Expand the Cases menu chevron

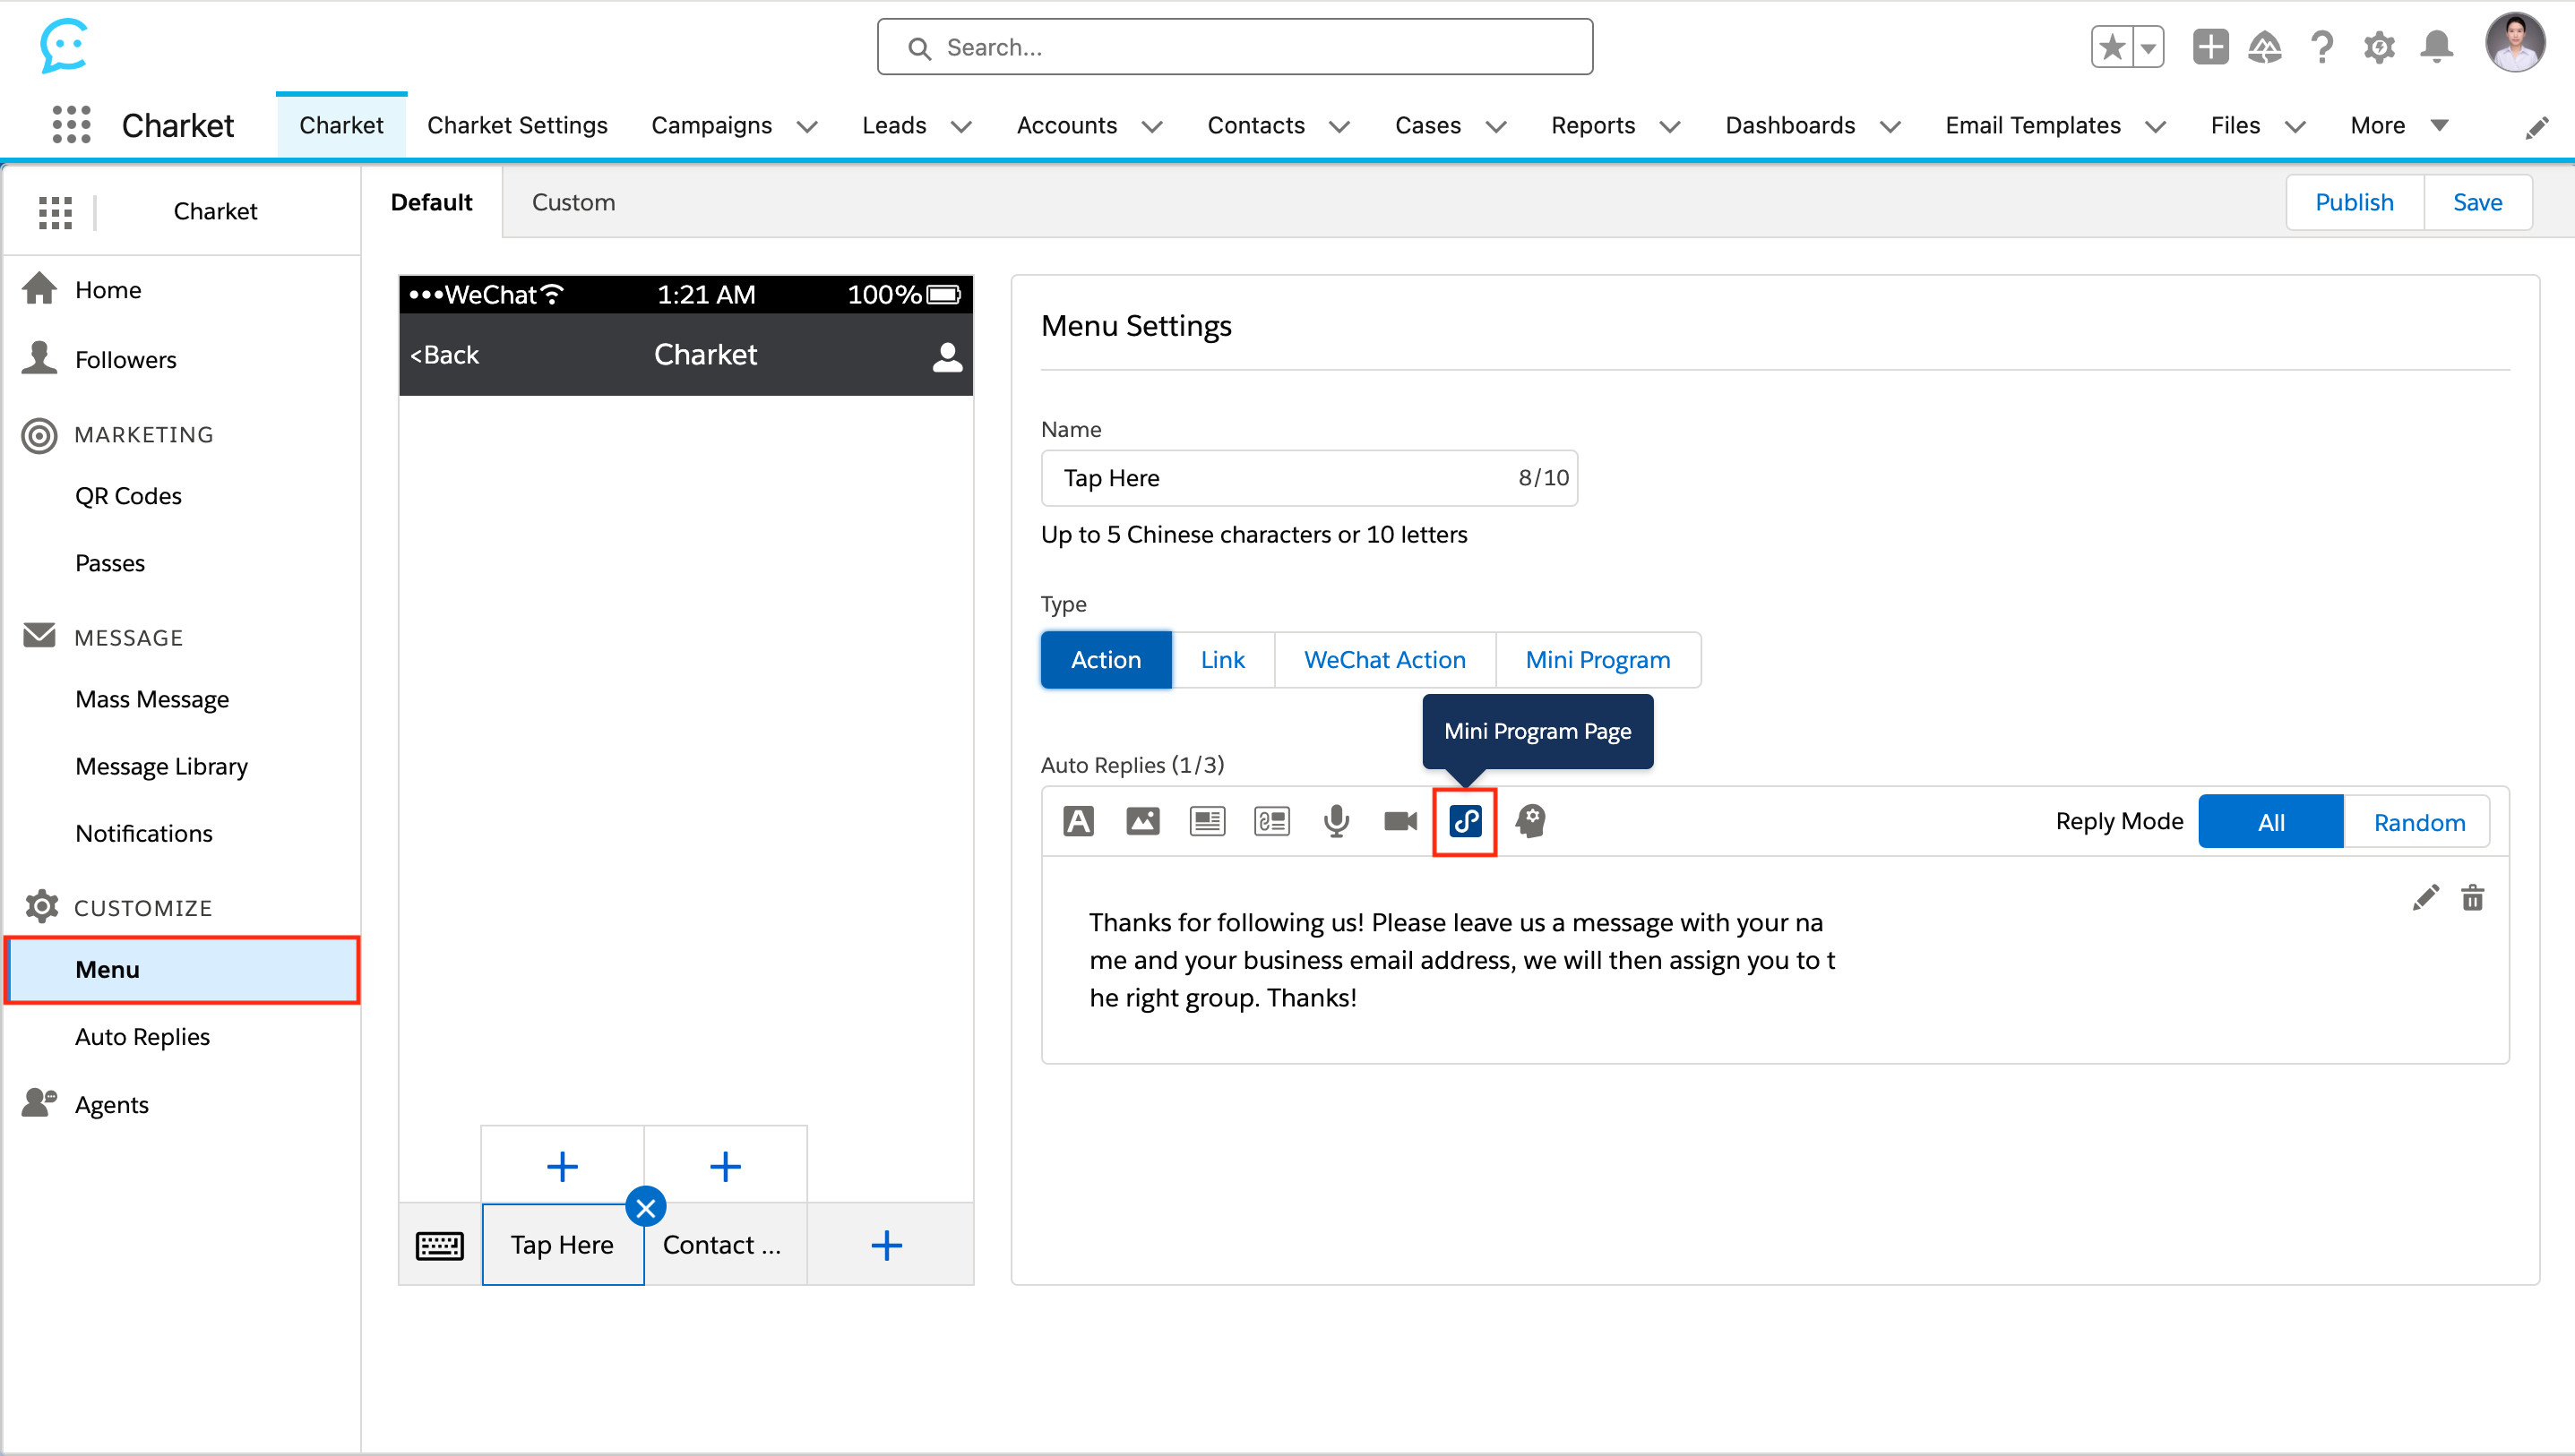(1495, 126)
